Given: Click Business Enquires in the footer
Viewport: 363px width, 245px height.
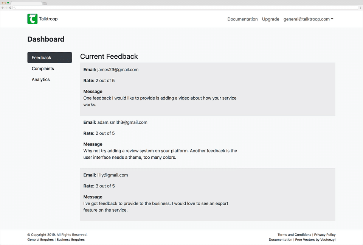Looking at the screenshot, I should click(x=71, y=240).
